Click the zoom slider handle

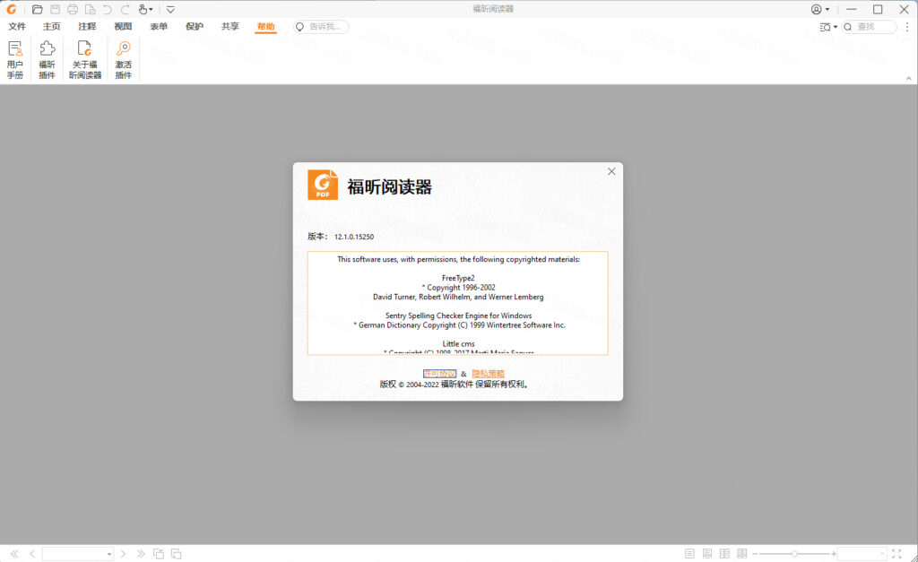[794, 554]
